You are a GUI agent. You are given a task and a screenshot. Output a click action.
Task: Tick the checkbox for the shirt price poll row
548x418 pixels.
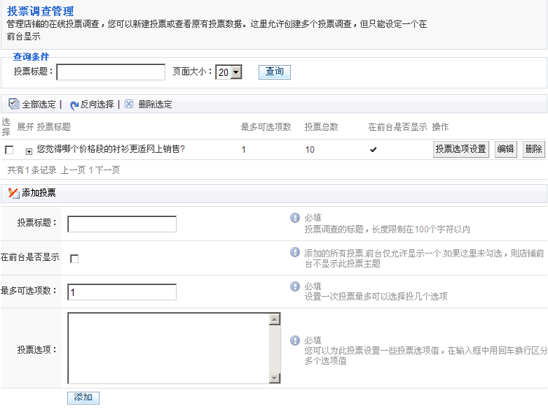click(9, 150)
